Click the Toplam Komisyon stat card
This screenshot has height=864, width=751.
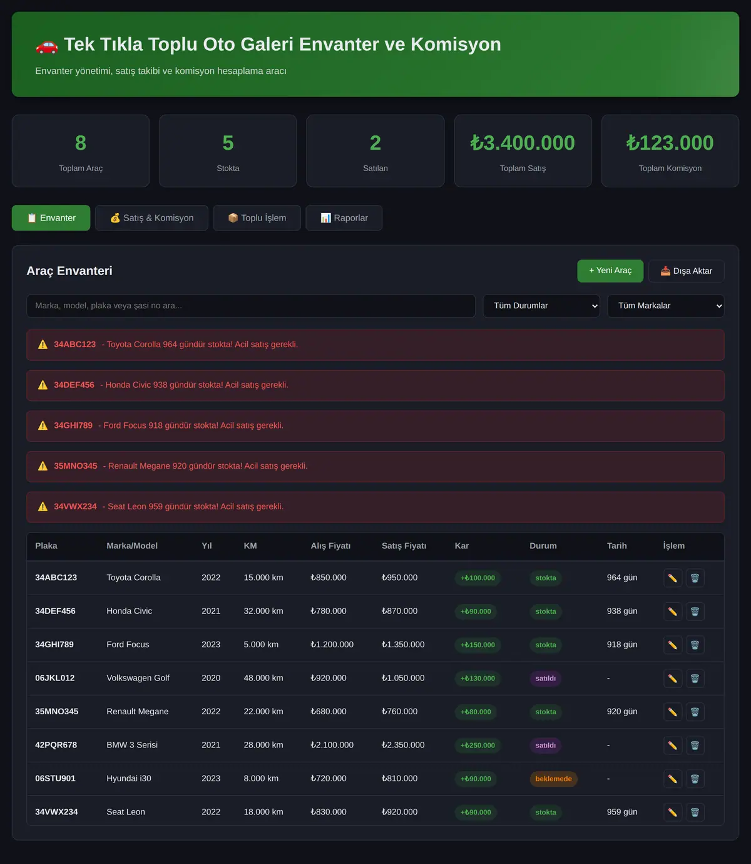670,151
